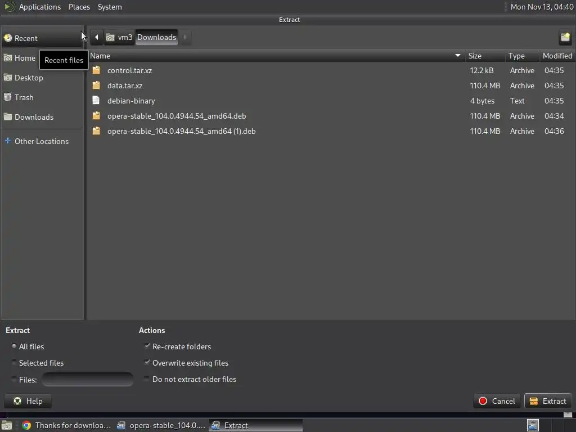Viewport: 576px width, 432px height.
Task: Toggle Re-create folders checkbox
Action: (x=147, y=346)
